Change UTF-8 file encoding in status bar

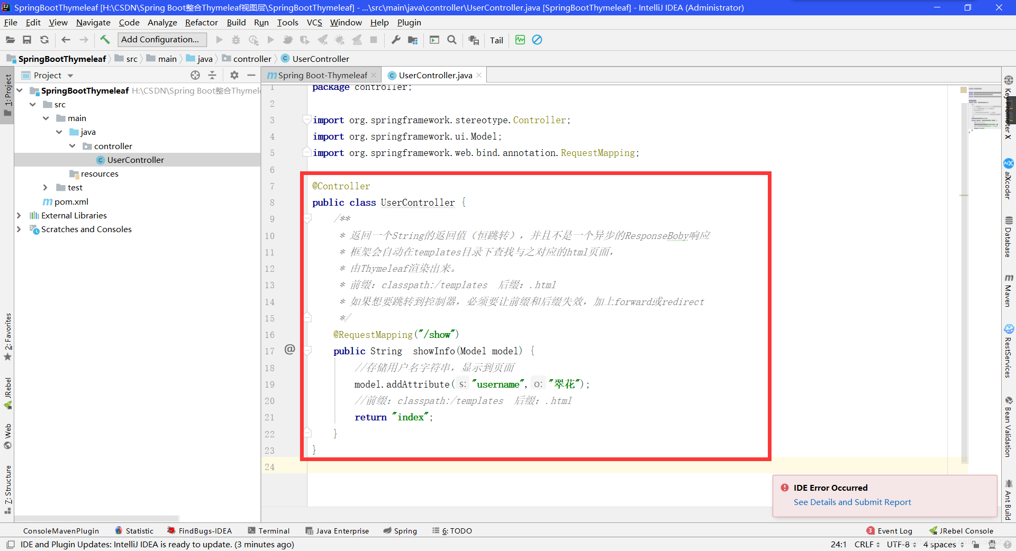tap(901, 544)
